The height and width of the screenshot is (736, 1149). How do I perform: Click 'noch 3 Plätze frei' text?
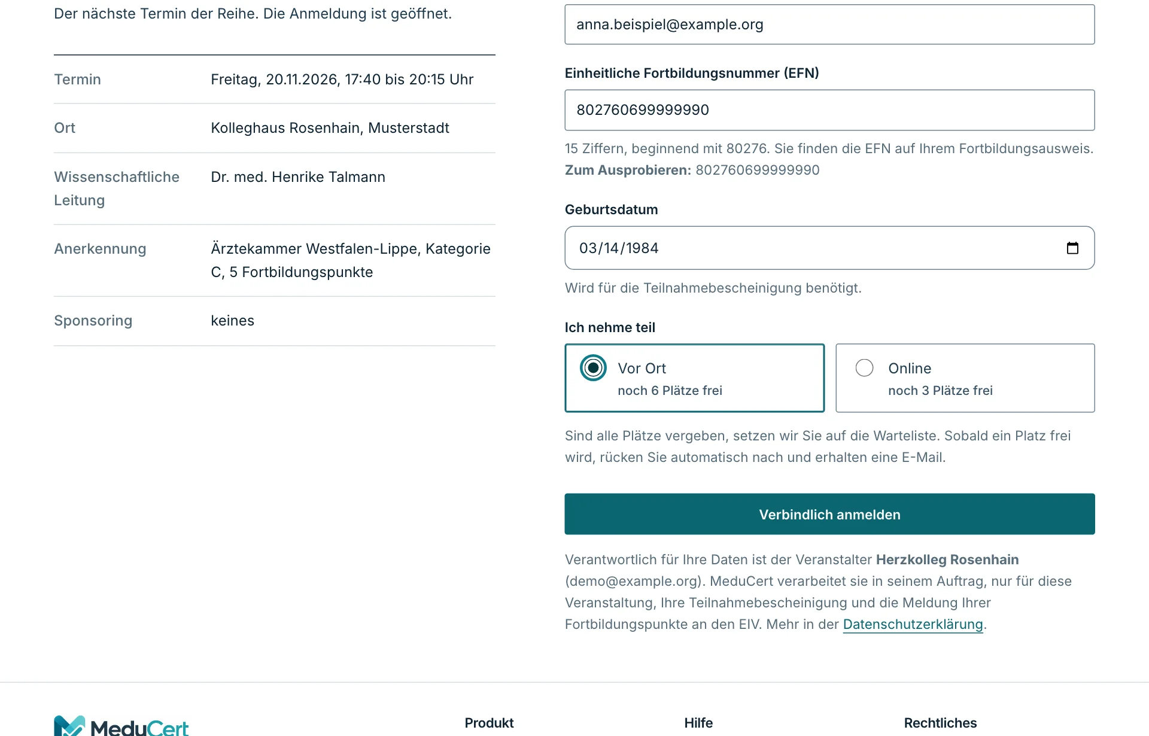coord(940,391)
